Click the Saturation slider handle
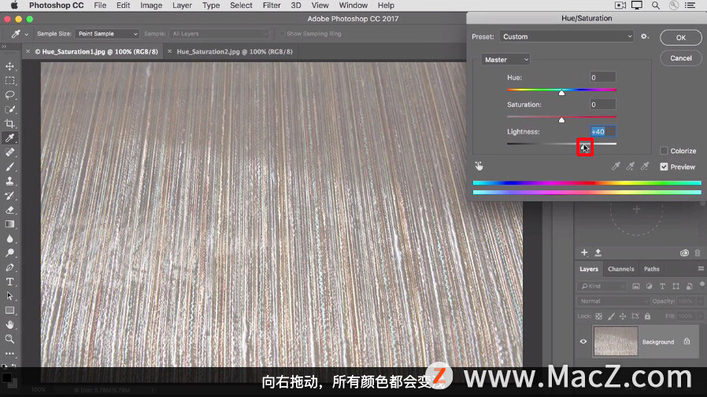The height and width of the screenshot is (397, 707). click(561, 120)
